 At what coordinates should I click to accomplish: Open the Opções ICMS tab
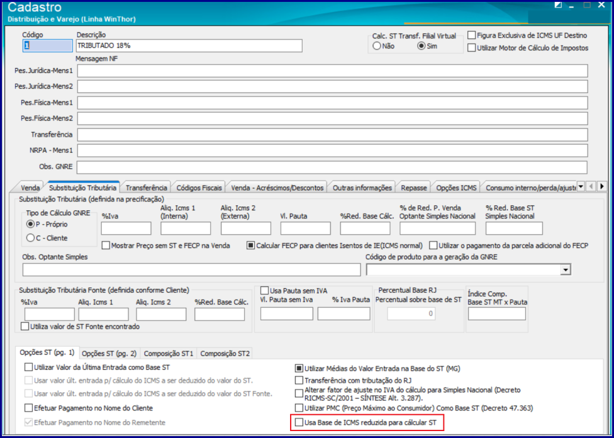pos(456,188)
